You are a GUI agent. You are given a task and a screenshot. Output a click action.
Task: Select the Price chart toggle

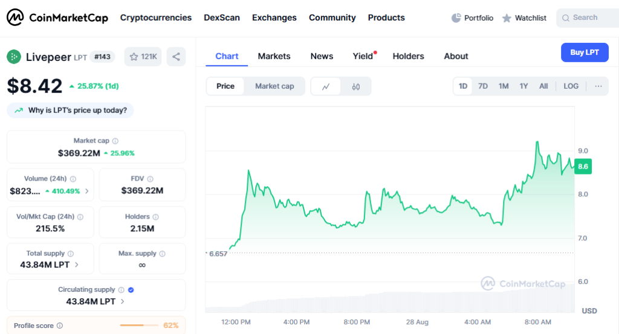[225, 86]
